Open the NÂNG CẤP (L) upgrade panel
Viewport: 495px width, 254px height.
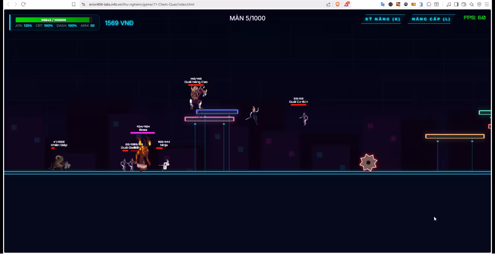[x=431, y=19]
